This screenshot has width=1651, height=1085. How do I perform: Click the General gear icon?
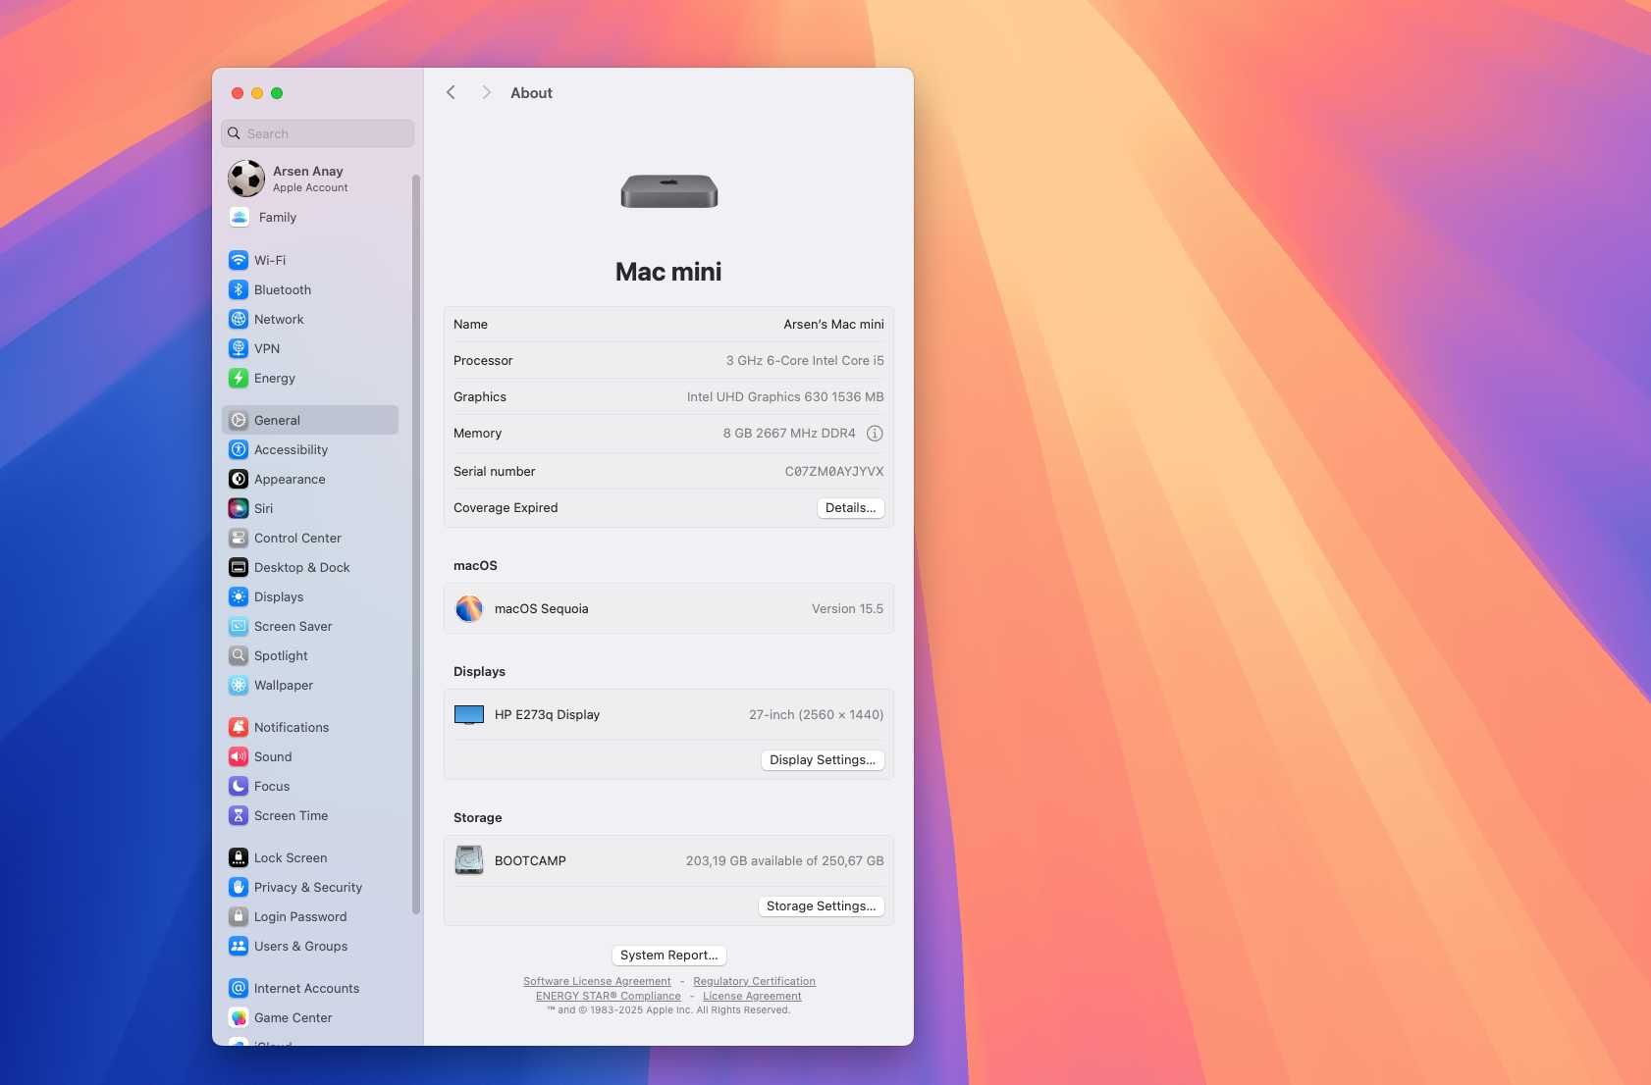[239, 420]
